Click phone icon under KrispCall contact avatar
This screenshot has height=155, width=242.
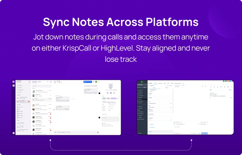(108, 93)
